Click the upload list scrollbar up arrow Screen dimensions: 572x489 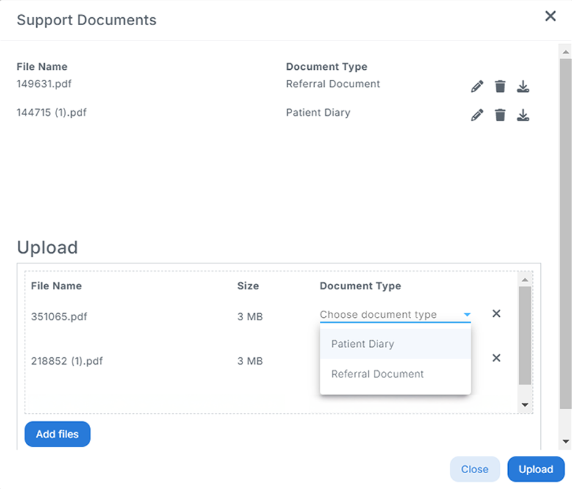tap(525, 279)
